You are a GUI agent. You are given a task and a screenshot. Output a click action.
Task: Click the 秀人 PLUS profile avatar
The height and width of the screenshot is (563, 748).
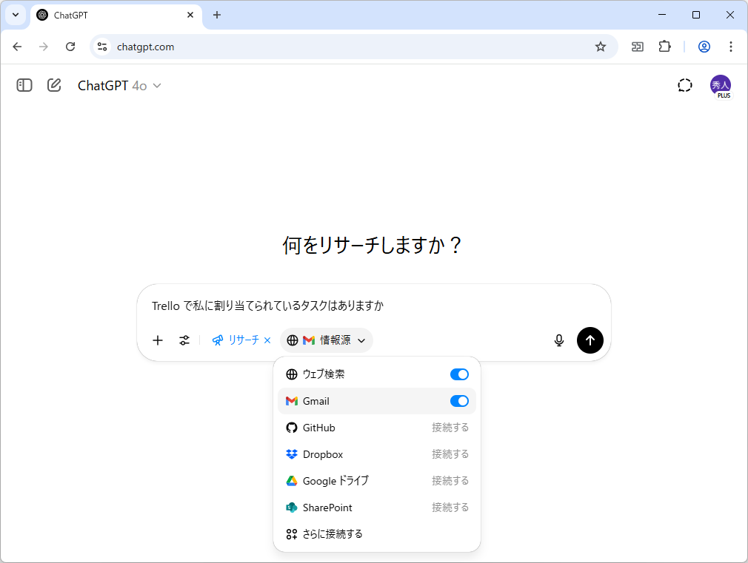(x=721, y=85)
